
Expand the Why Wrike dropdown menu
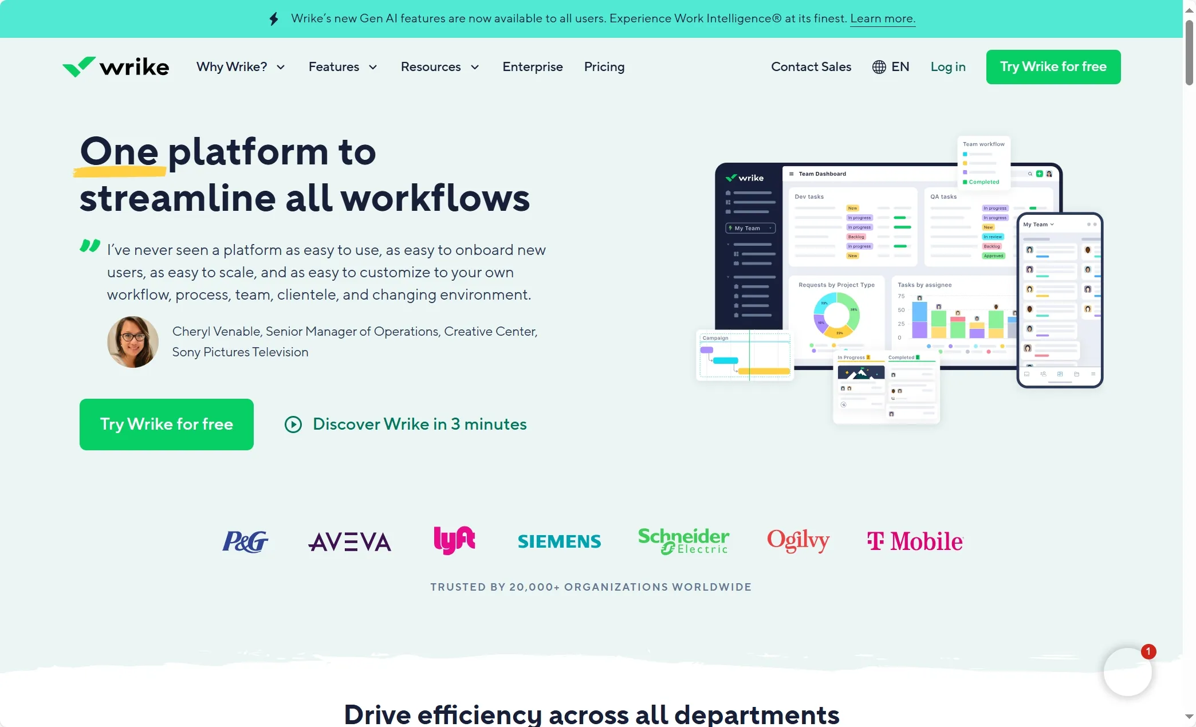point(240,66)
